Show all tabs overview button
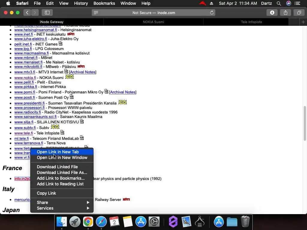 299,13
